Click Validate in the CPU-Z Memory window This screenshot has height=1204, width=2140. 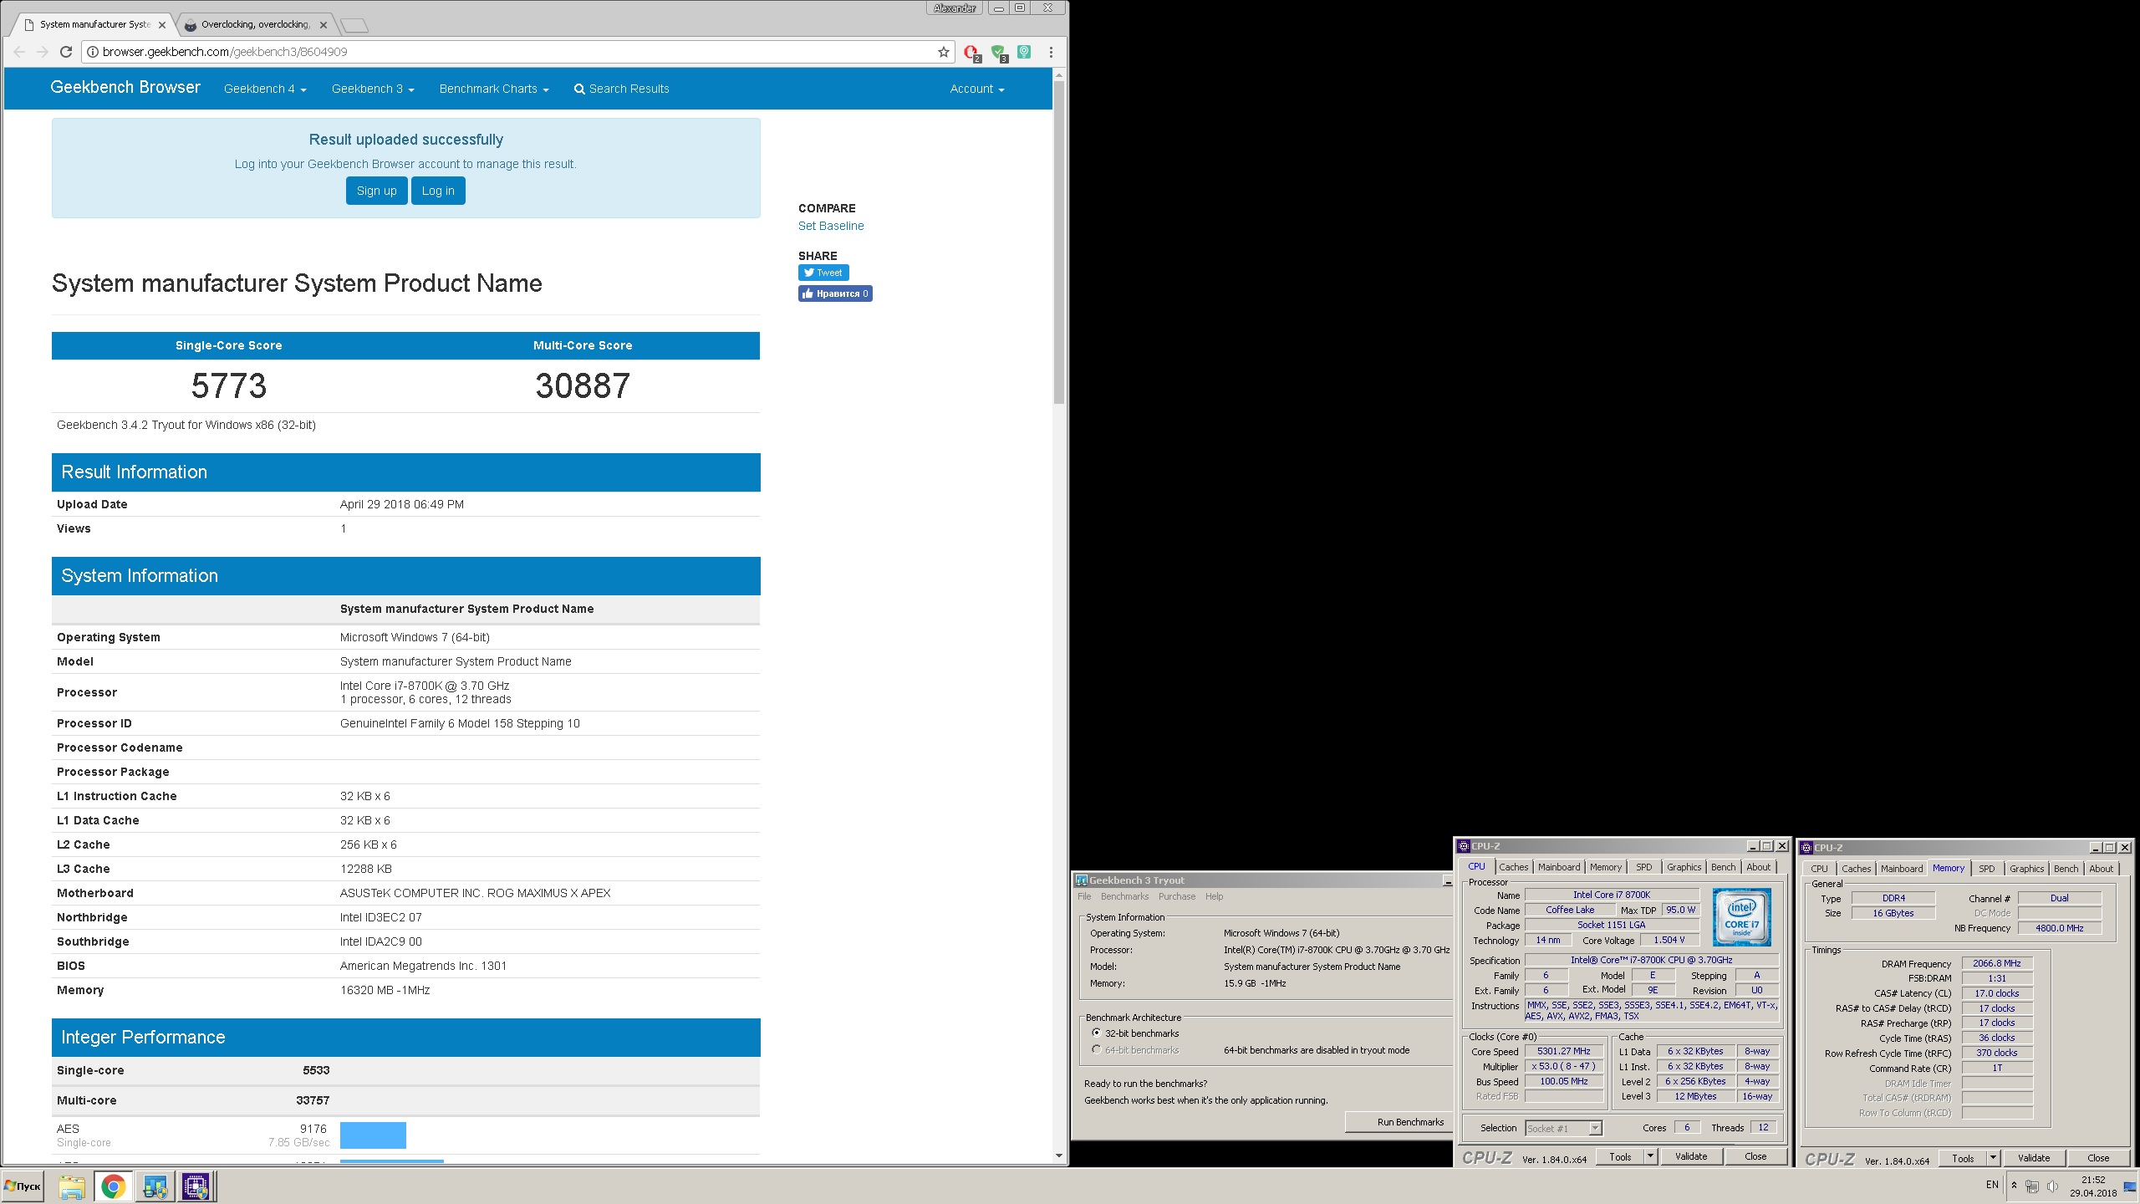[2034, 1159]
